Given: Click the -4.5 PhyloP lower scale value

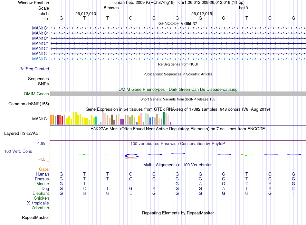Looking at the screenshot, I should 42,160.
